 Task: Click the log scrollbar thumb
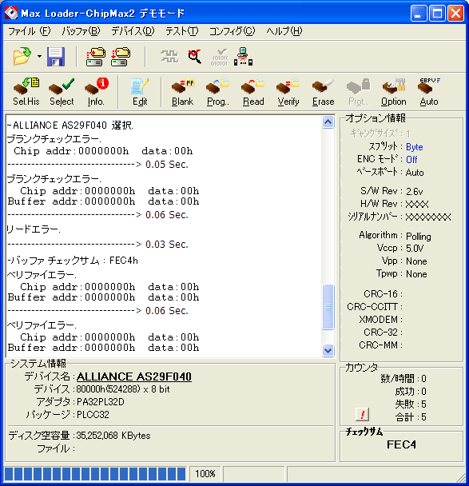pyautogui.click(x=328, y=307)
